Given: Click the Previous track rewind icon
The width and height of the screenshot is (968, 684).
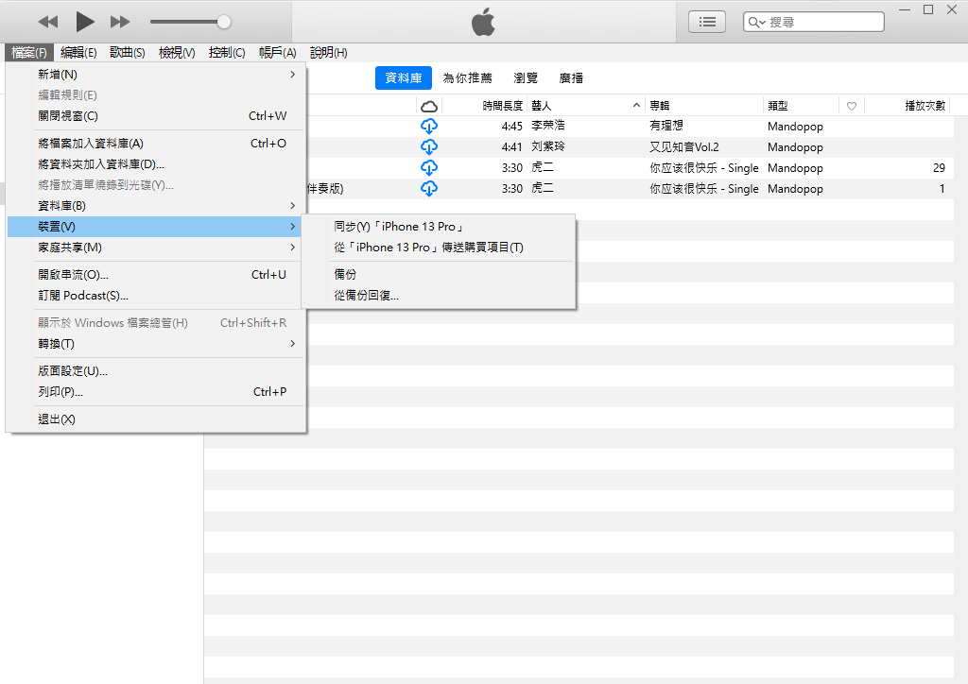Looking at the screenshot, I should pos(48,21).
